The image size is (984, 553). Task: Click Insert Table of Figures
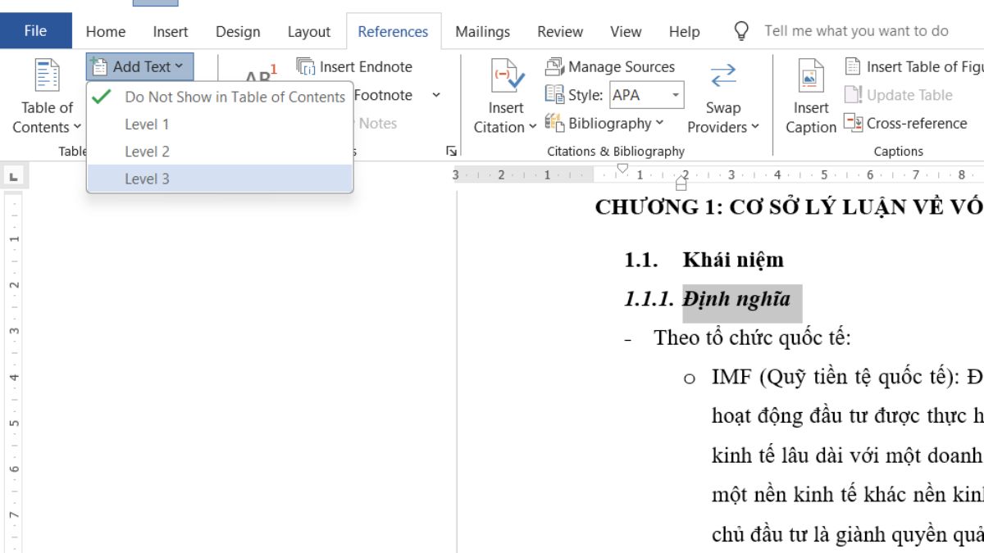click(913, 66)
